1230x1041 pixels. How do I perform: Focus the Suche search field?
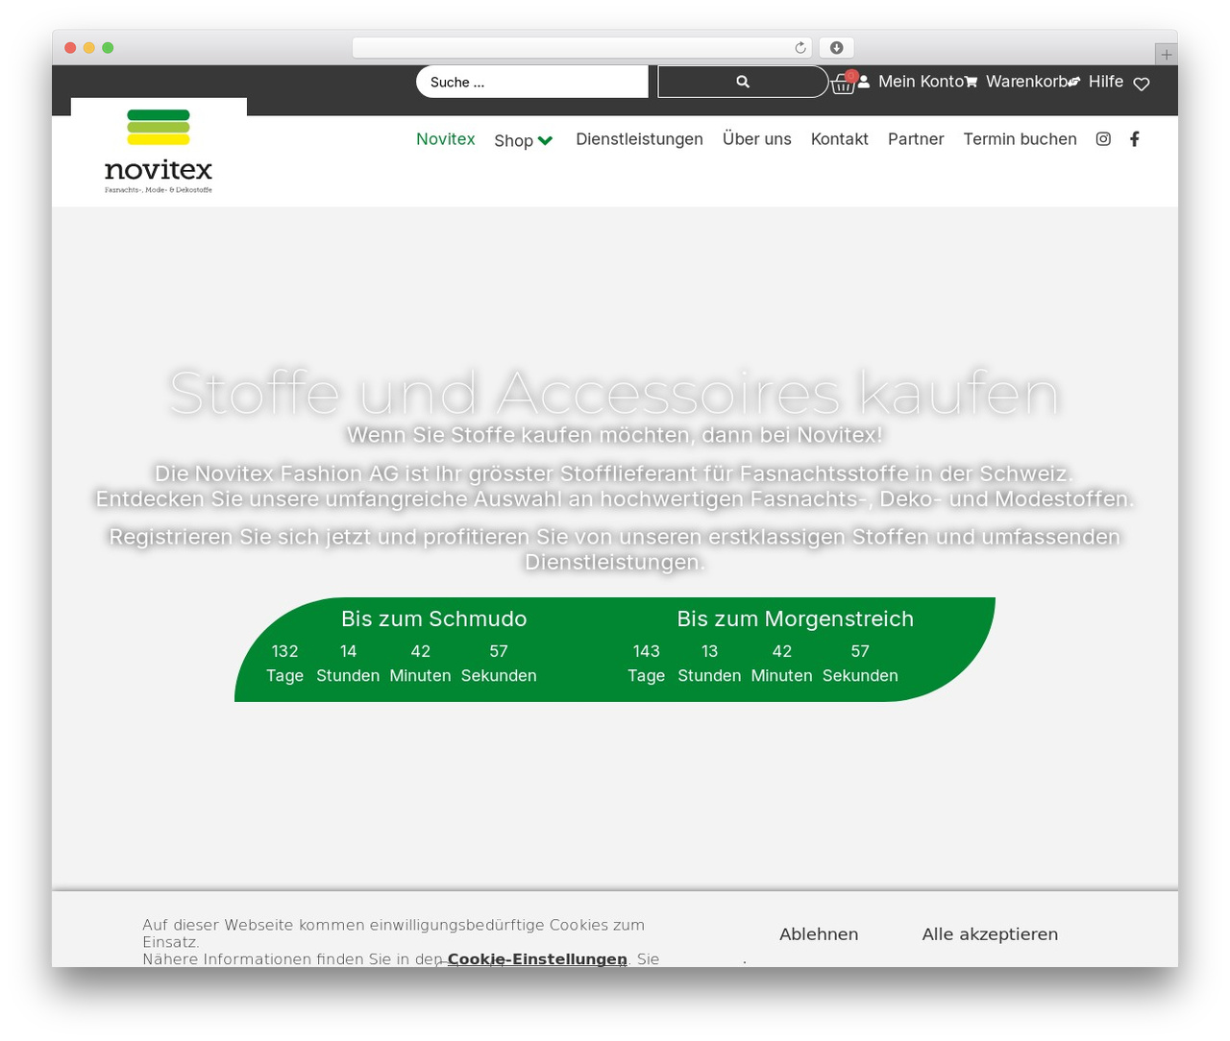click(532, 82)
